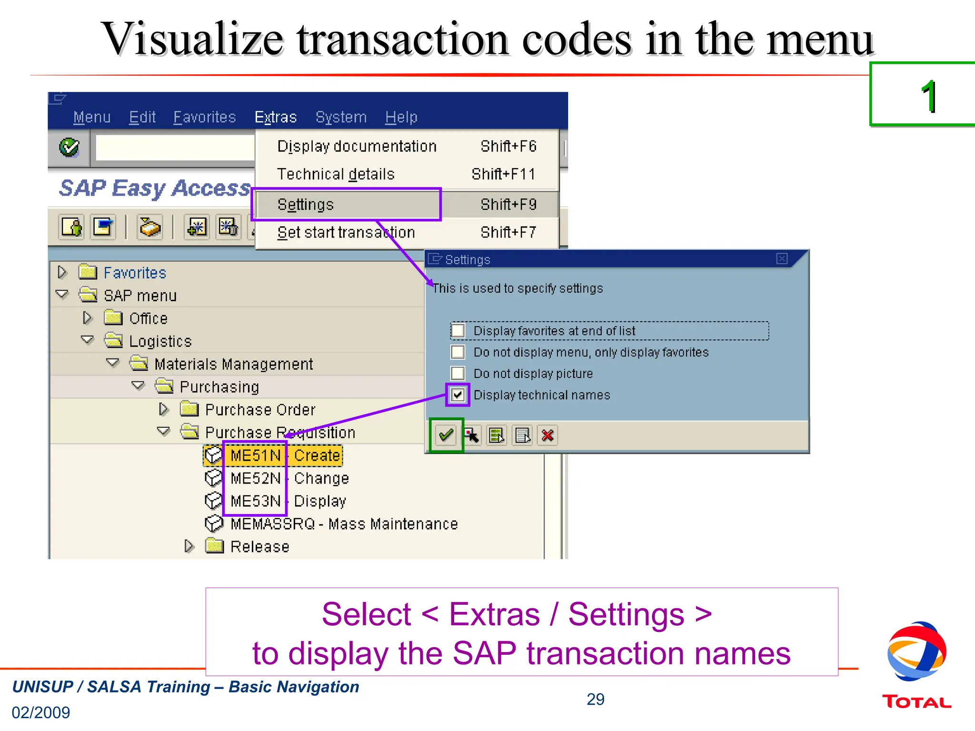Collapse the SAP menu tree node
The width and height of the screenshot is (975, 731).
(x=62, y=295)
